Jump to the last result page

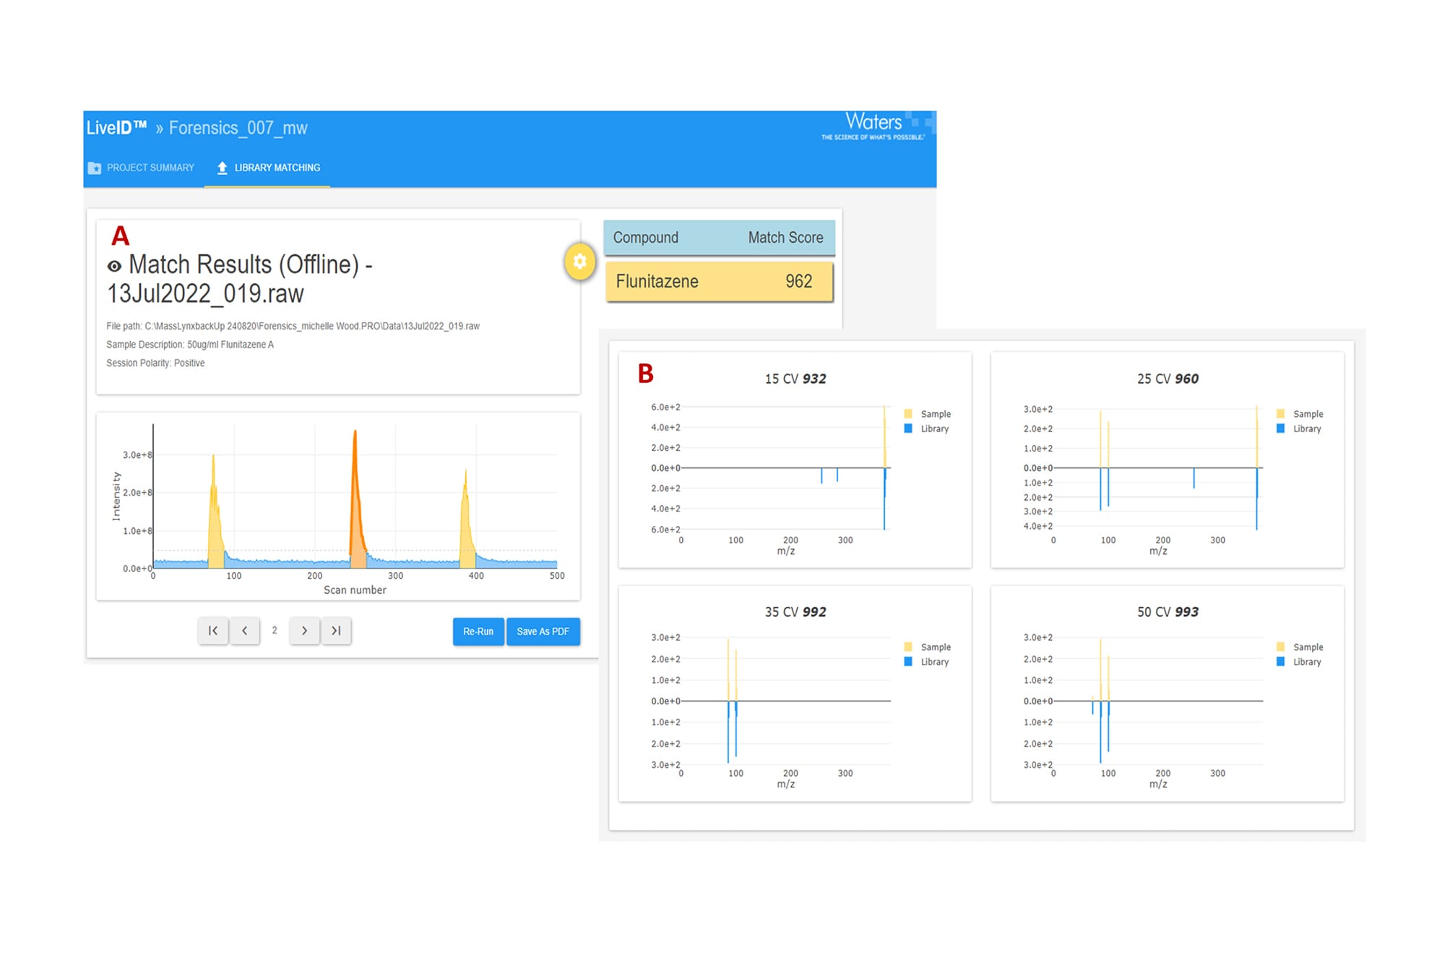(x=336, y=631)
